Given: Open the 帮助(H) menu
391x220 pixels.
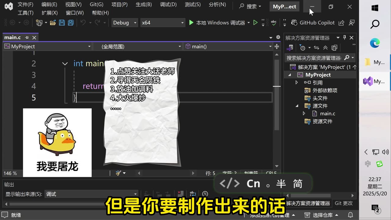Looking at the screenshot, I should pyautogui.click(x=100, y=13).
